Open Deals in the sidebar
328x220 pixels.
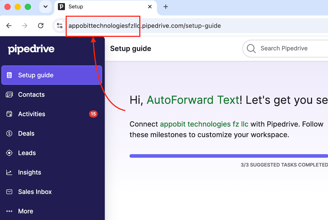pyautogui.click(x=52, y=134)
